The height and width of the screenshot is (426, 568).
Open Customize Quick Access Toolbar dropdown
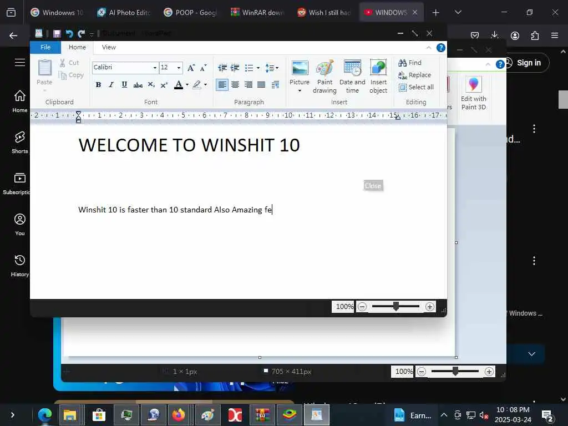click(92, 34)
